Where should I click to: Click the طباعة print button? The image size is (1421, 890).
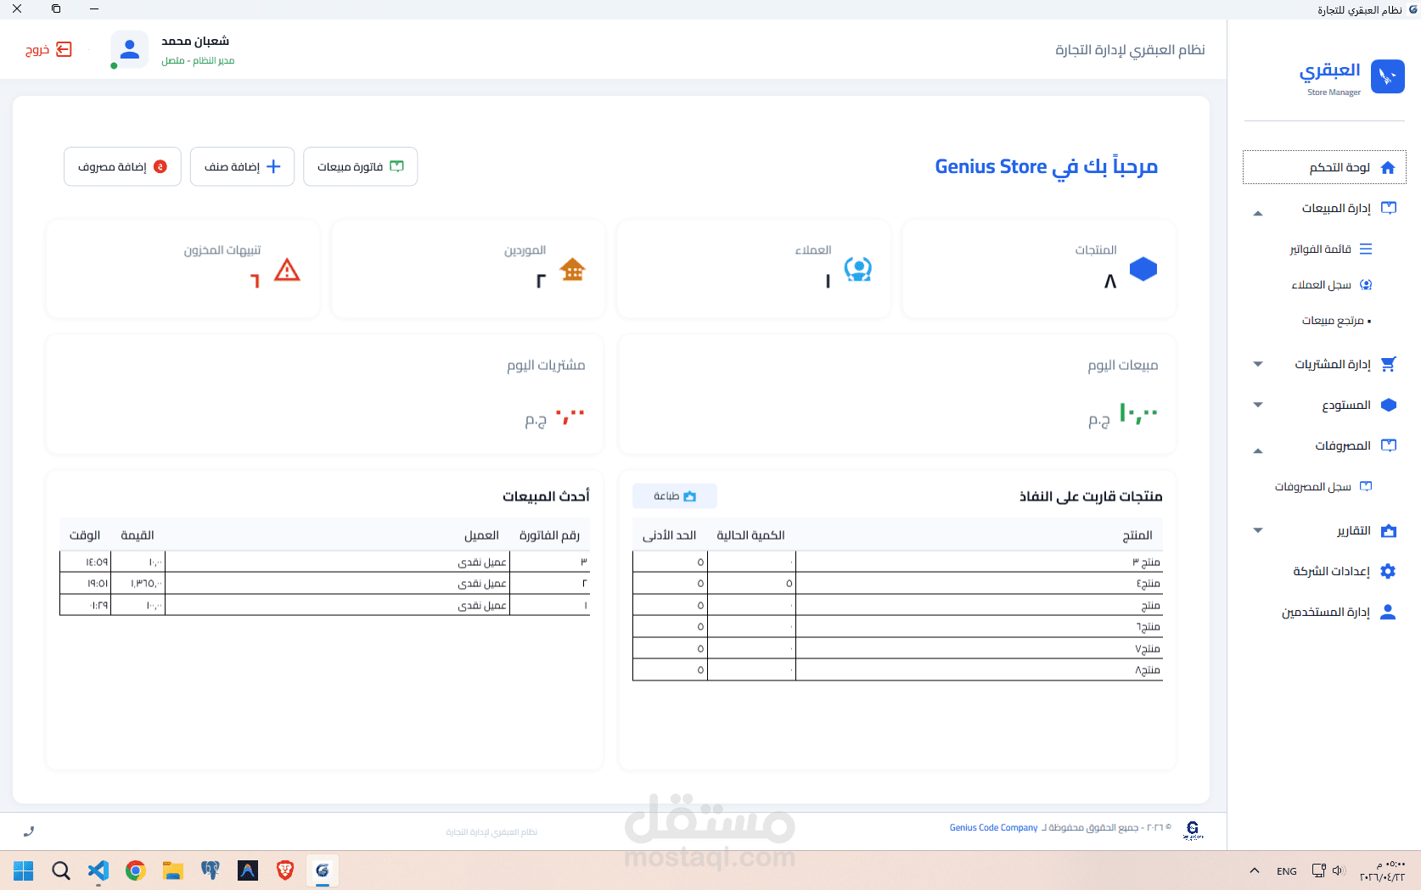pyautogui.click(x=675, y=496)
